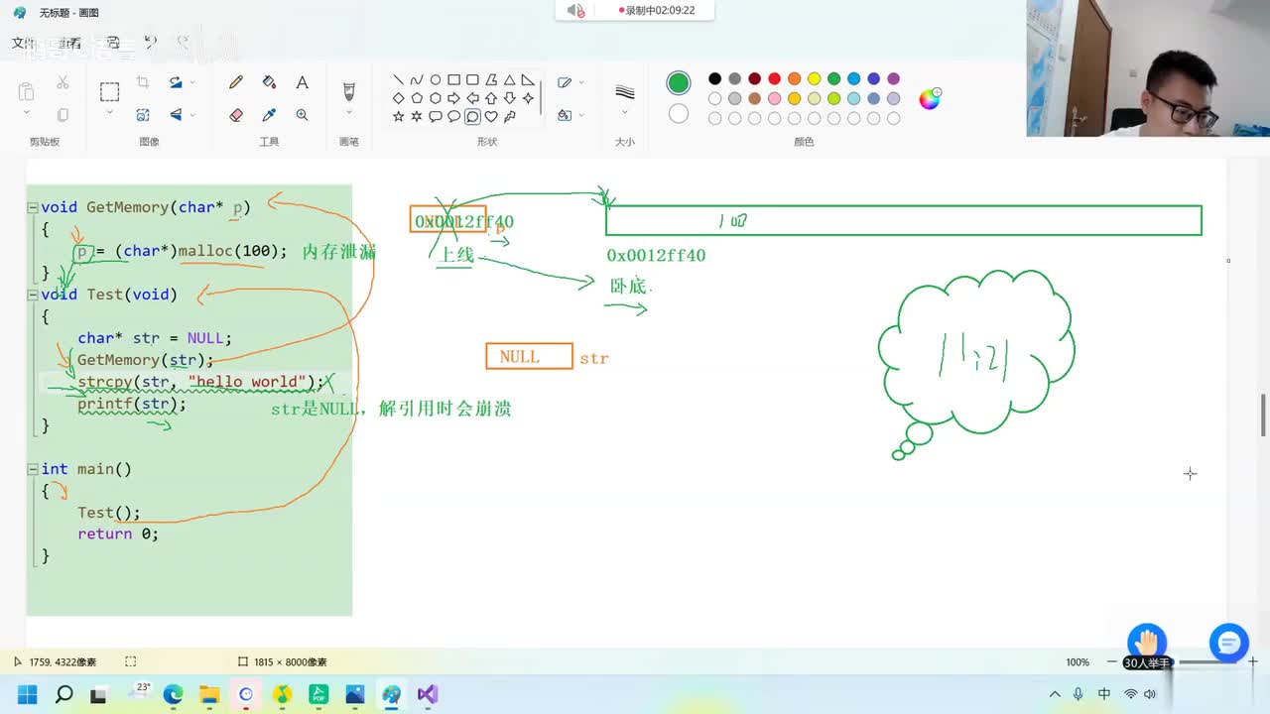Open taskbar Search

click(x=63, y=694)
